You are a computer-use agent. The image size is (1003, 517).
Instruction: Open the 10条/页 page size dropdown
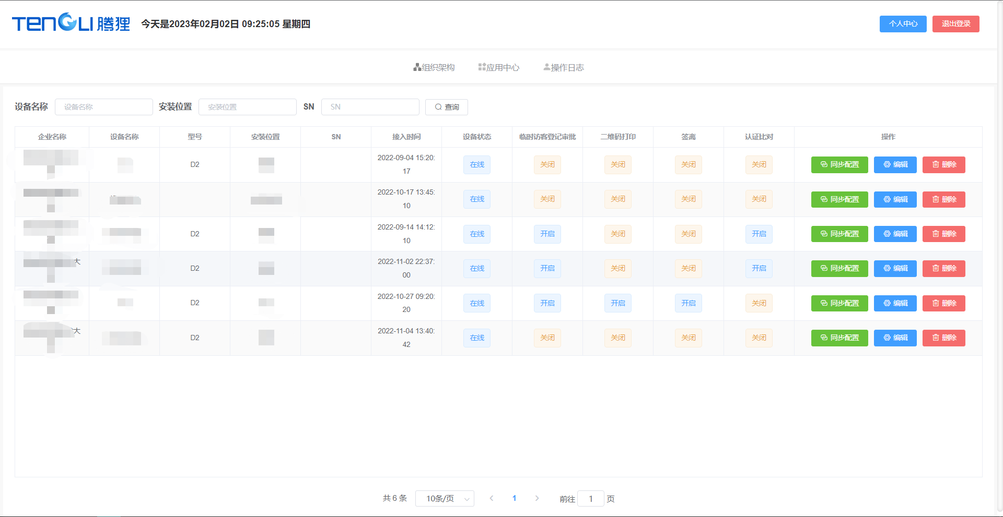445,498
